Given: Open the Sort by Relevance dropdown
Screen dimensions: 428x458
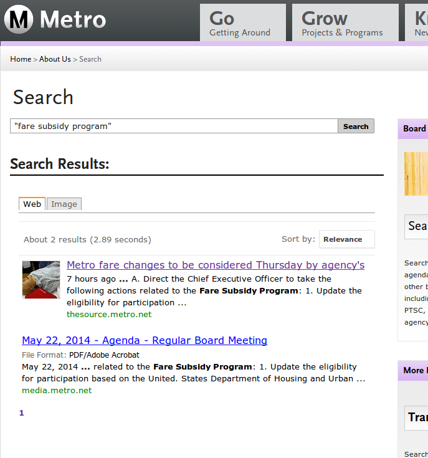Looking at the screenshot, I should tap(347, 239).
